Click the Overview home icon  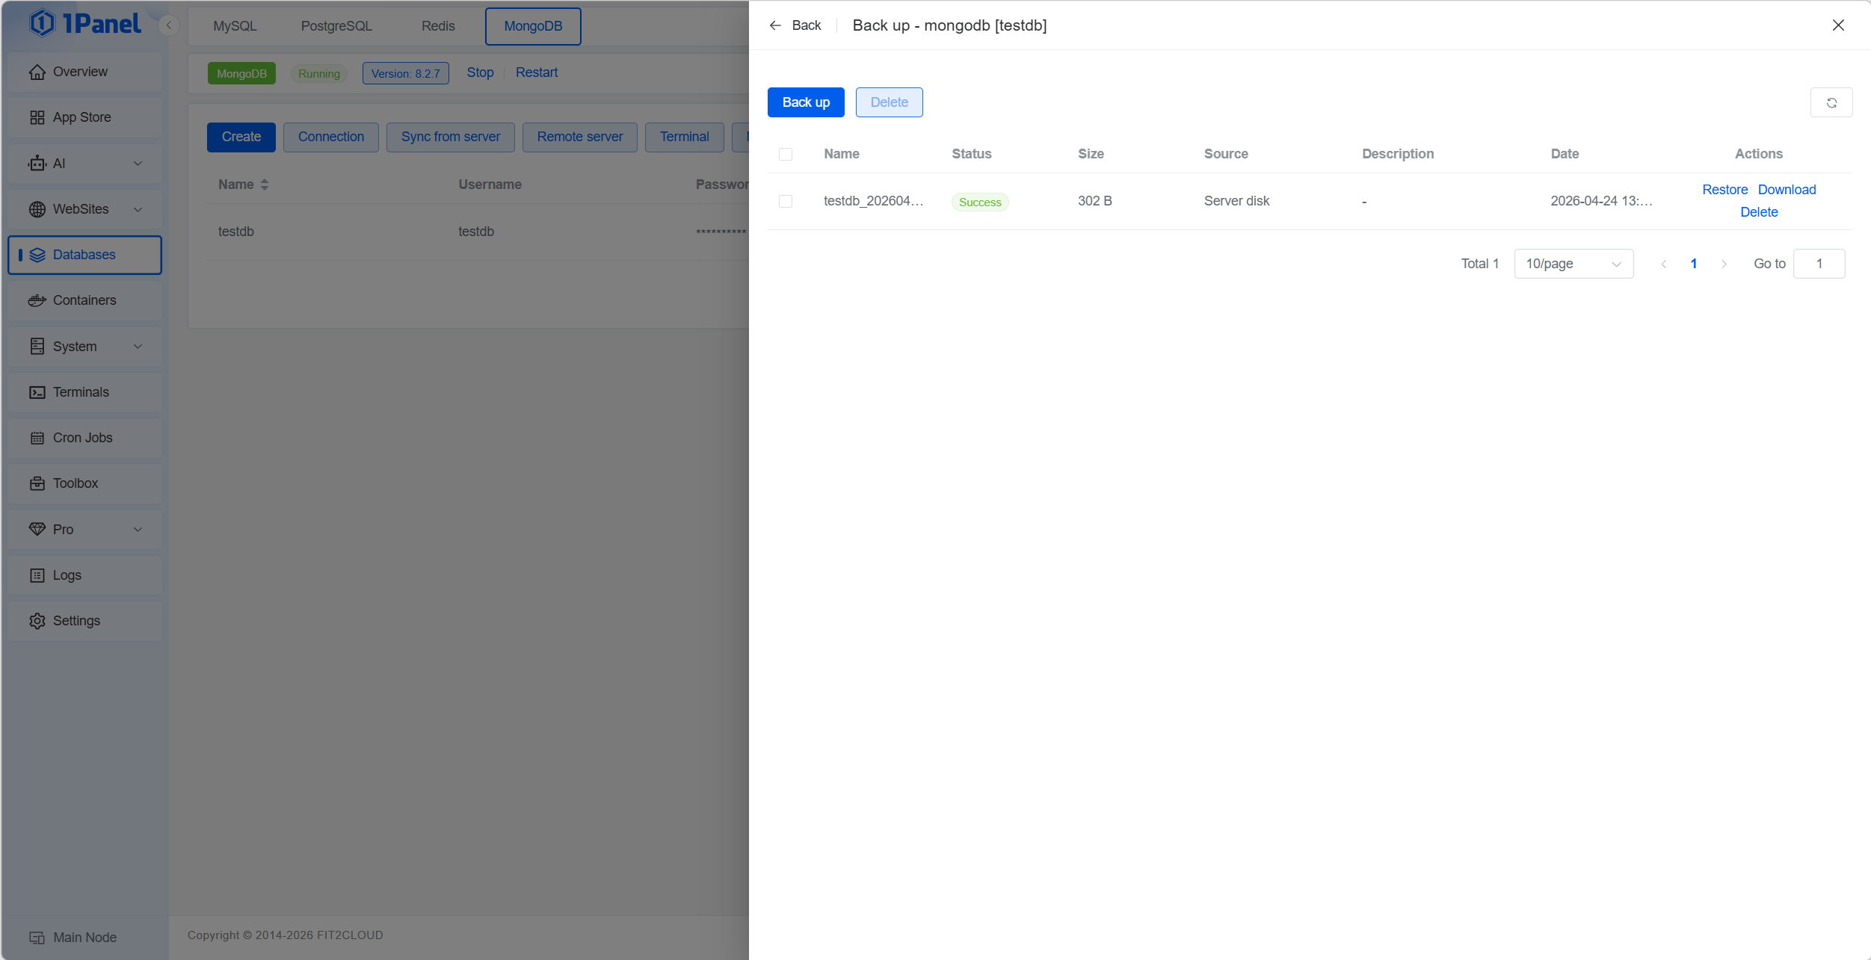point(37,72)
